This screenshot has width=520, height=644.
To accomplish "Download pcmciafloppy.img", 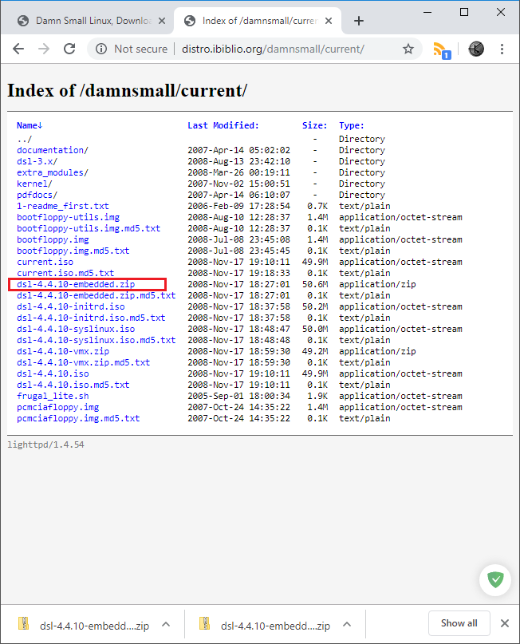I will (x=58, y=407).
